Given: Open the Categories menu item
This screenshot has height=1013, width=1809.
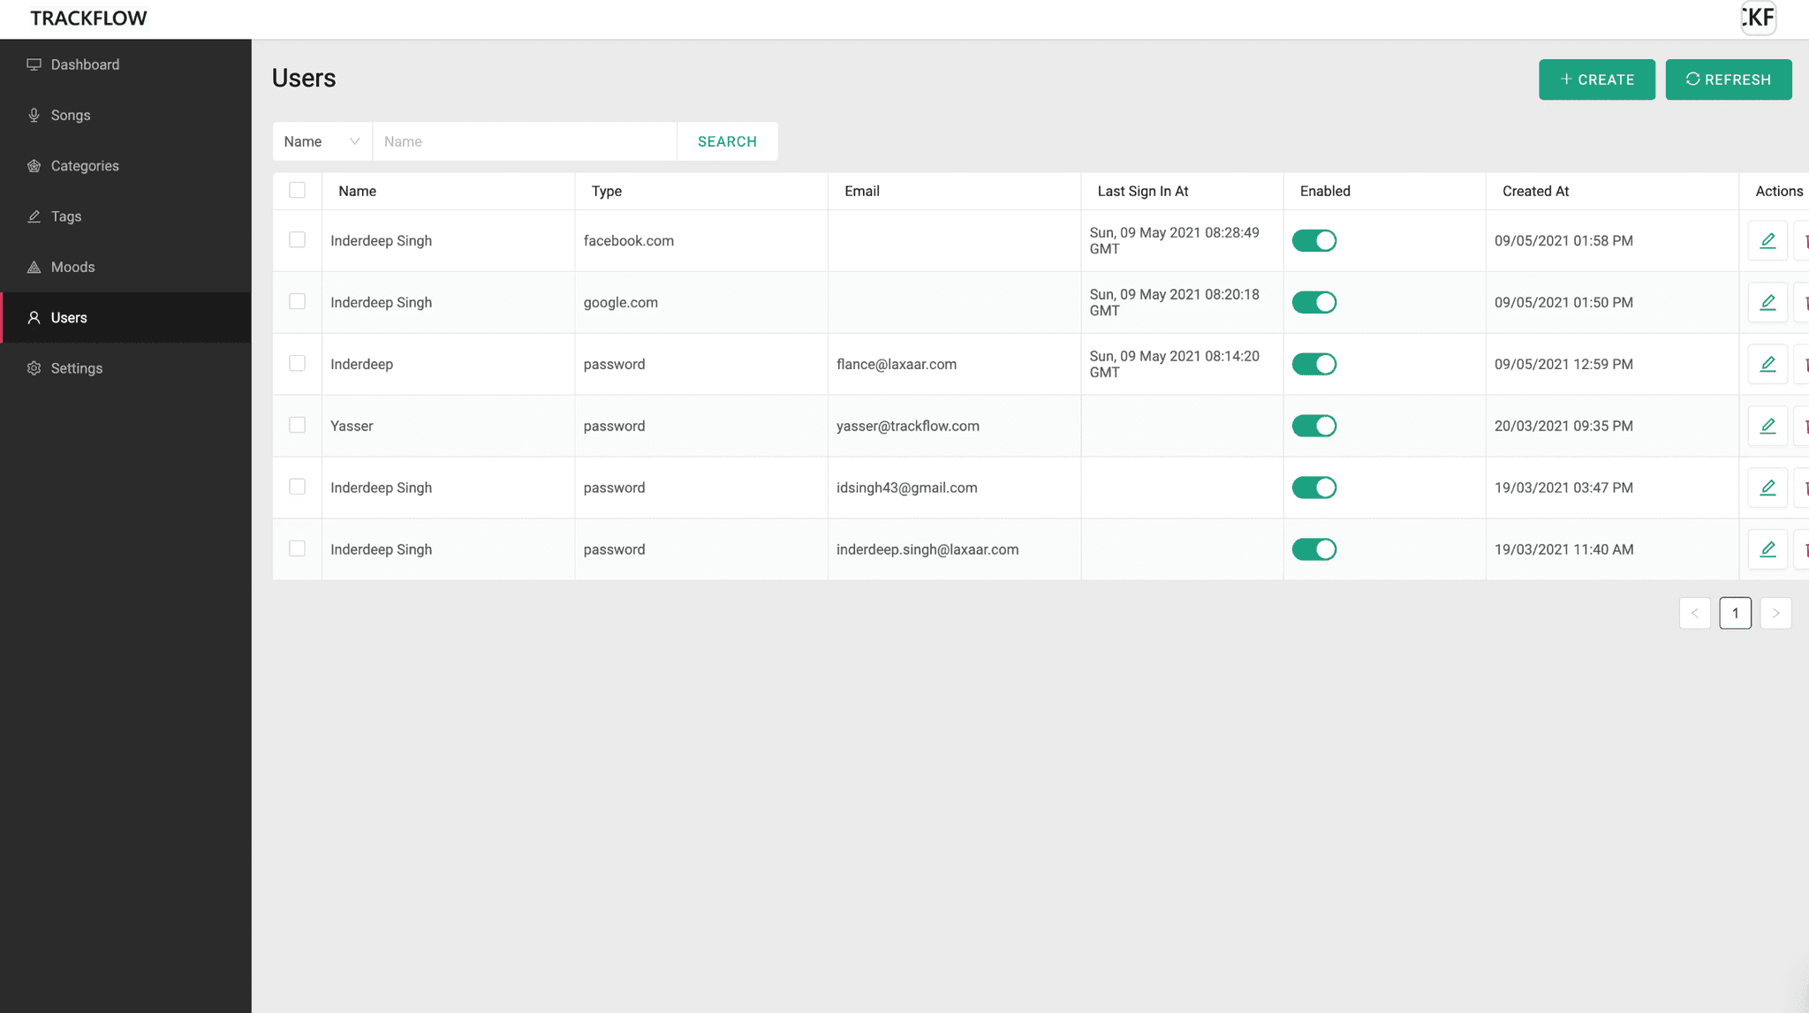Looking at the screenshot, I should tap(125, 166).
